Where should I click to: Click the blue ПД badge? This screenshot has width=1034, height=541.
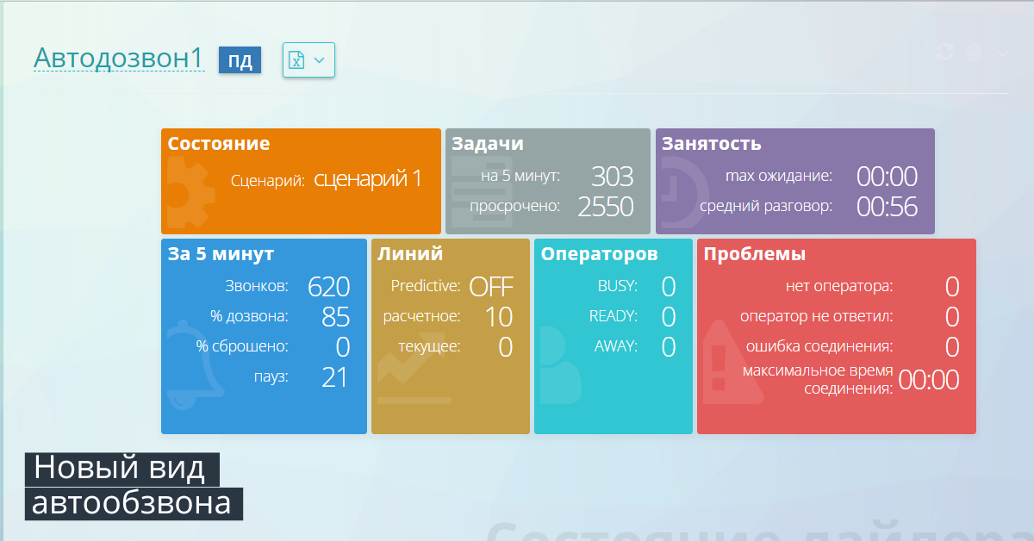(240, 60)
